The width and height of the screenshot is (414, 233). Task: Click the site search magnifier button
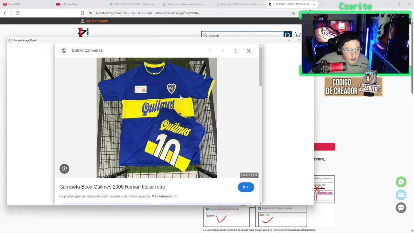tap(287, 35)
